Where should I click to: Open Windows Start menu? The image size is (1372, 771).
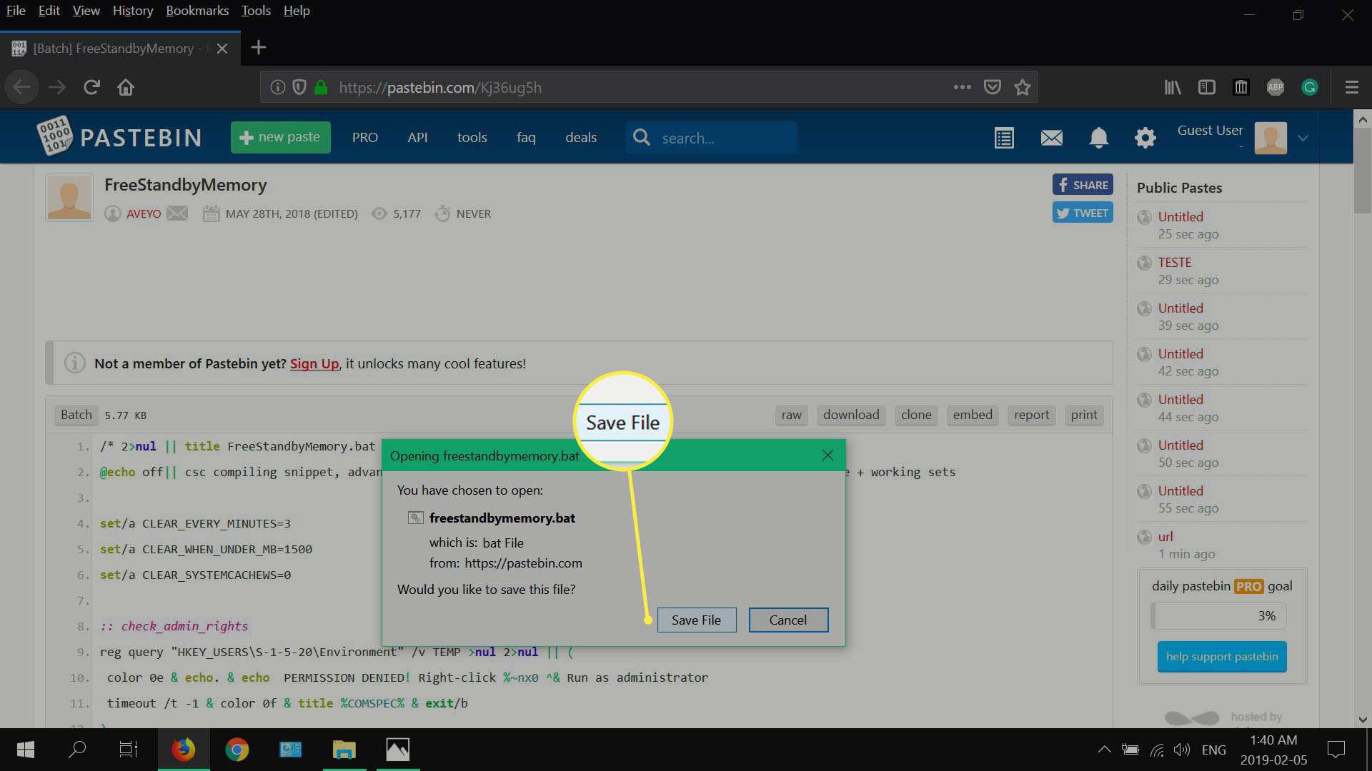pos(26,750)
